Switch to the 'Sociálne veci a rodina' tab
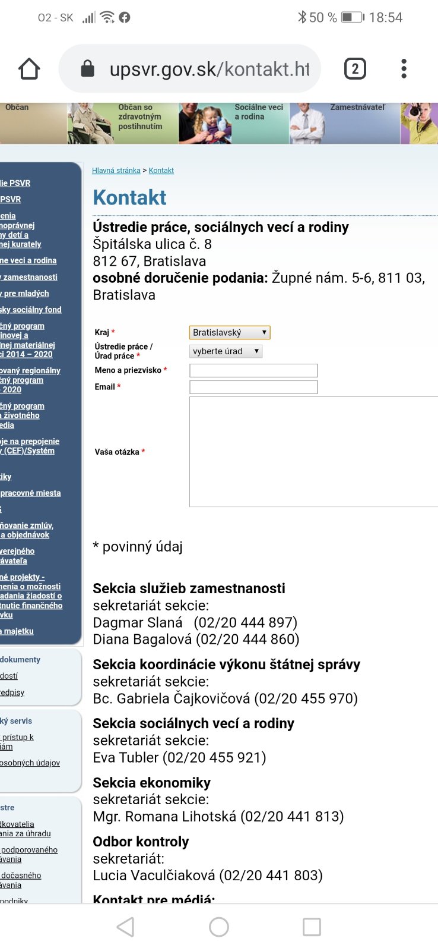This screenshot has height=951, width=438. (258, 112)
